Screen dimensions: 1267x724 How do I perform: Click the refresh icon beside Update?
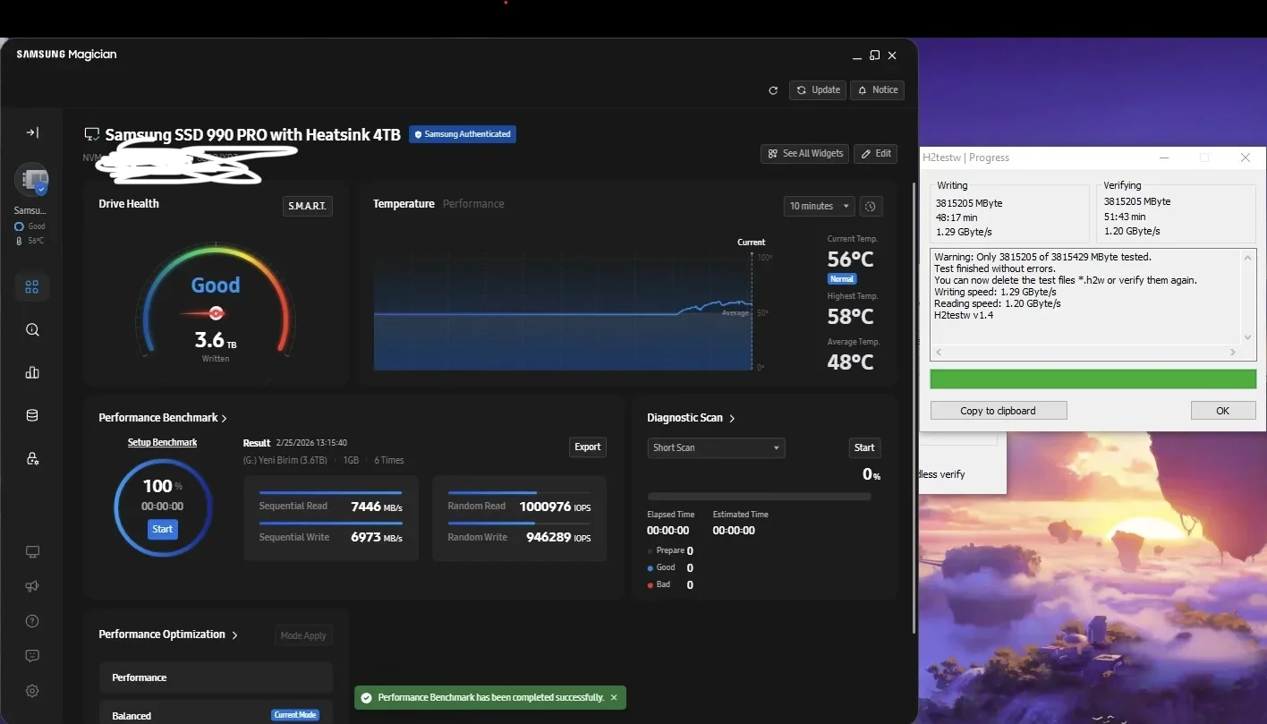(773, 90)
